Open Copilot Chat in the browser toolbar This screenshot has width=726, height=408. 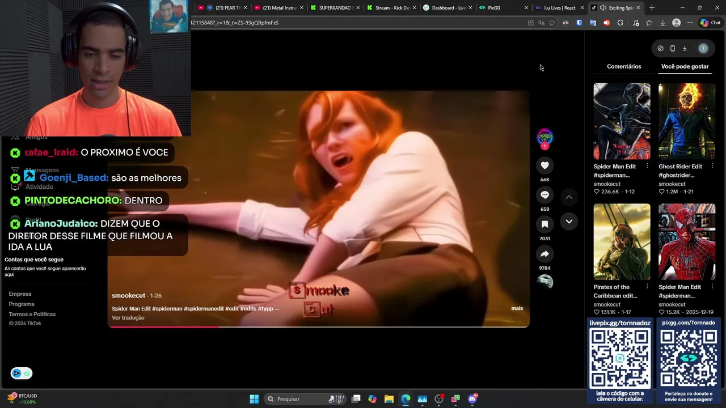(x=710, y=23)
